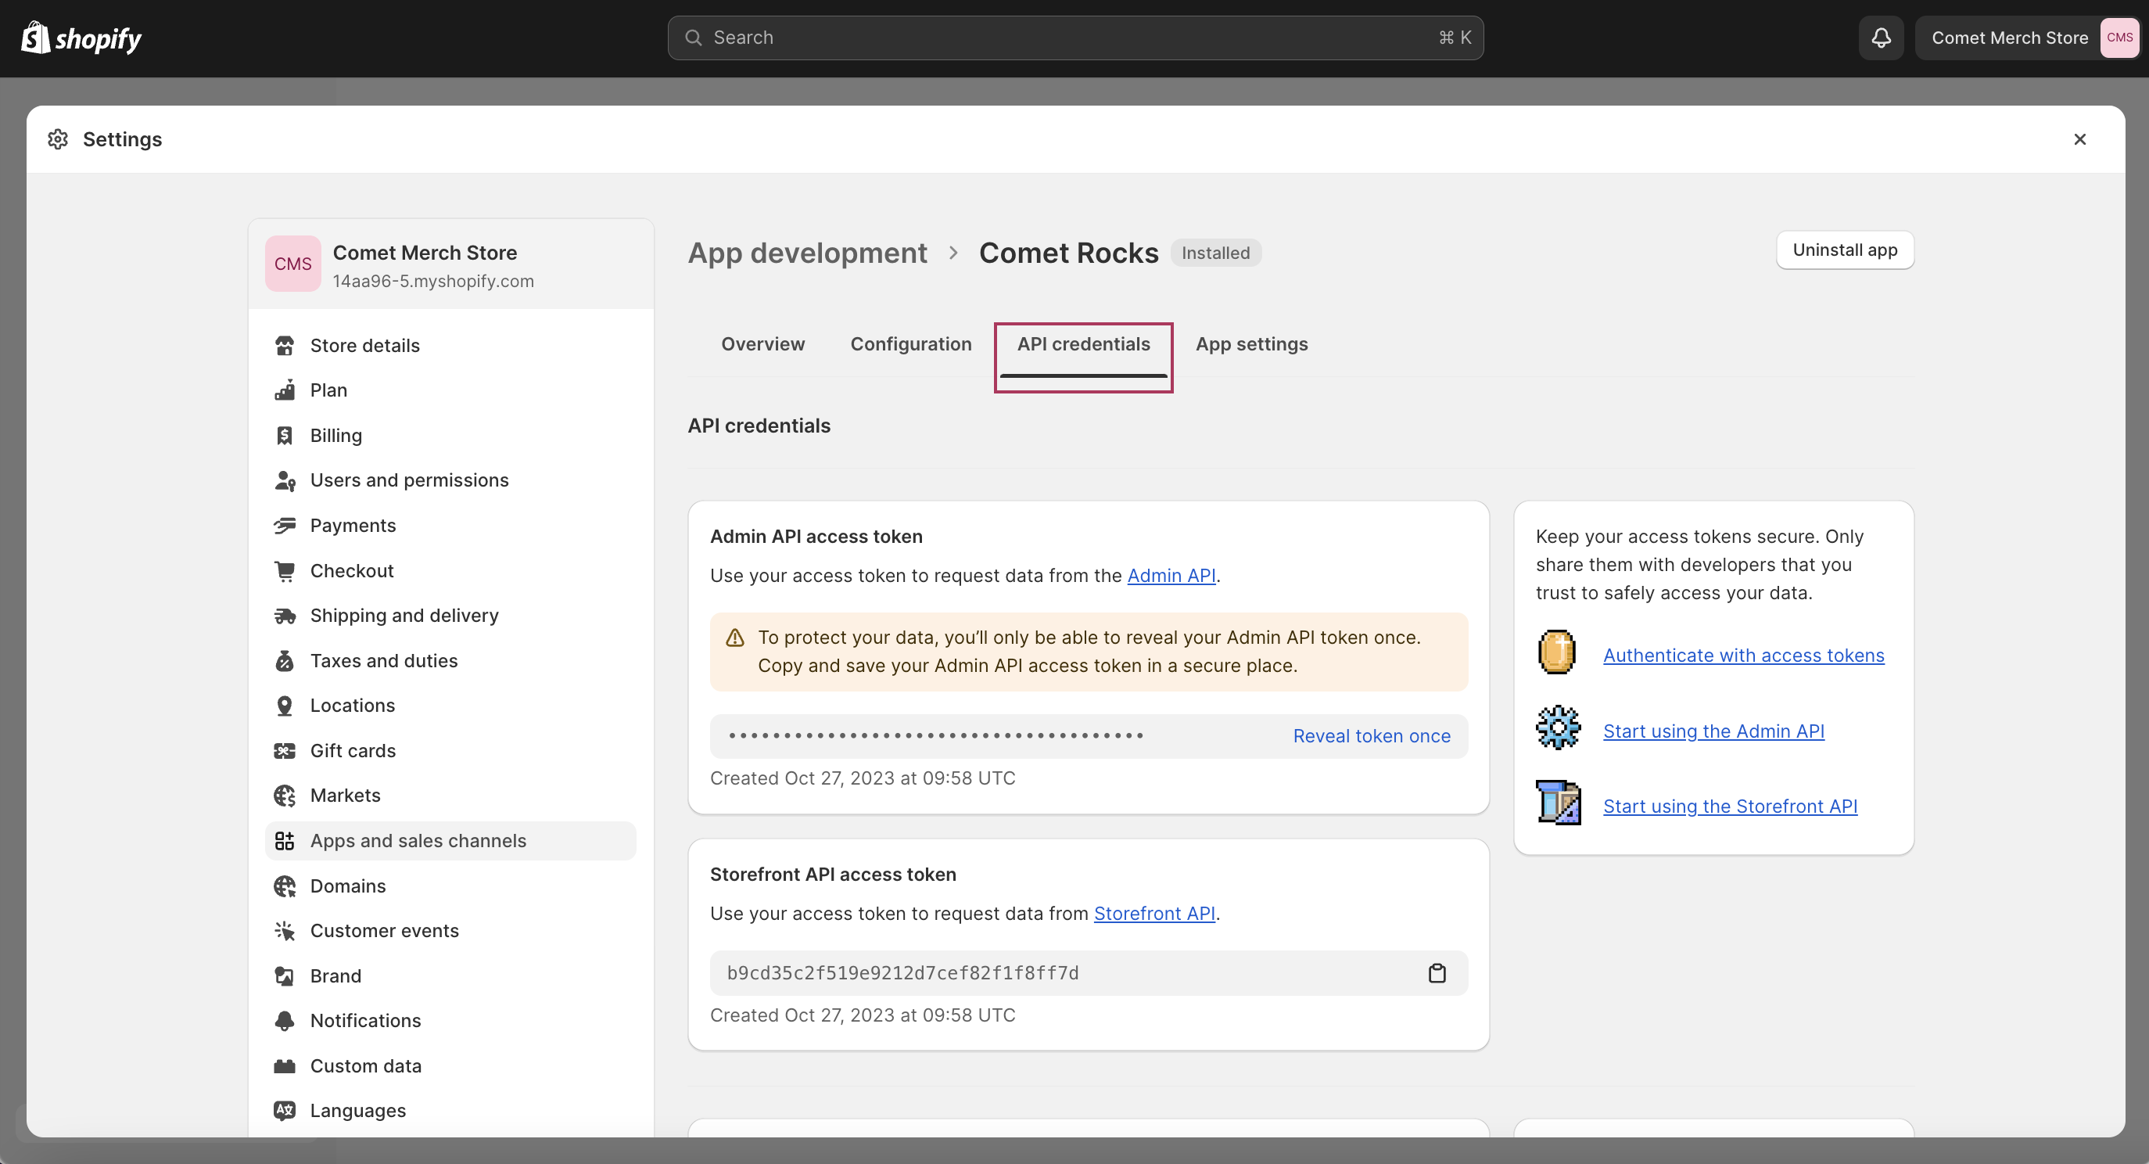
Task: Click the Languages icon in sidebar
Action: pos(285,1111)
